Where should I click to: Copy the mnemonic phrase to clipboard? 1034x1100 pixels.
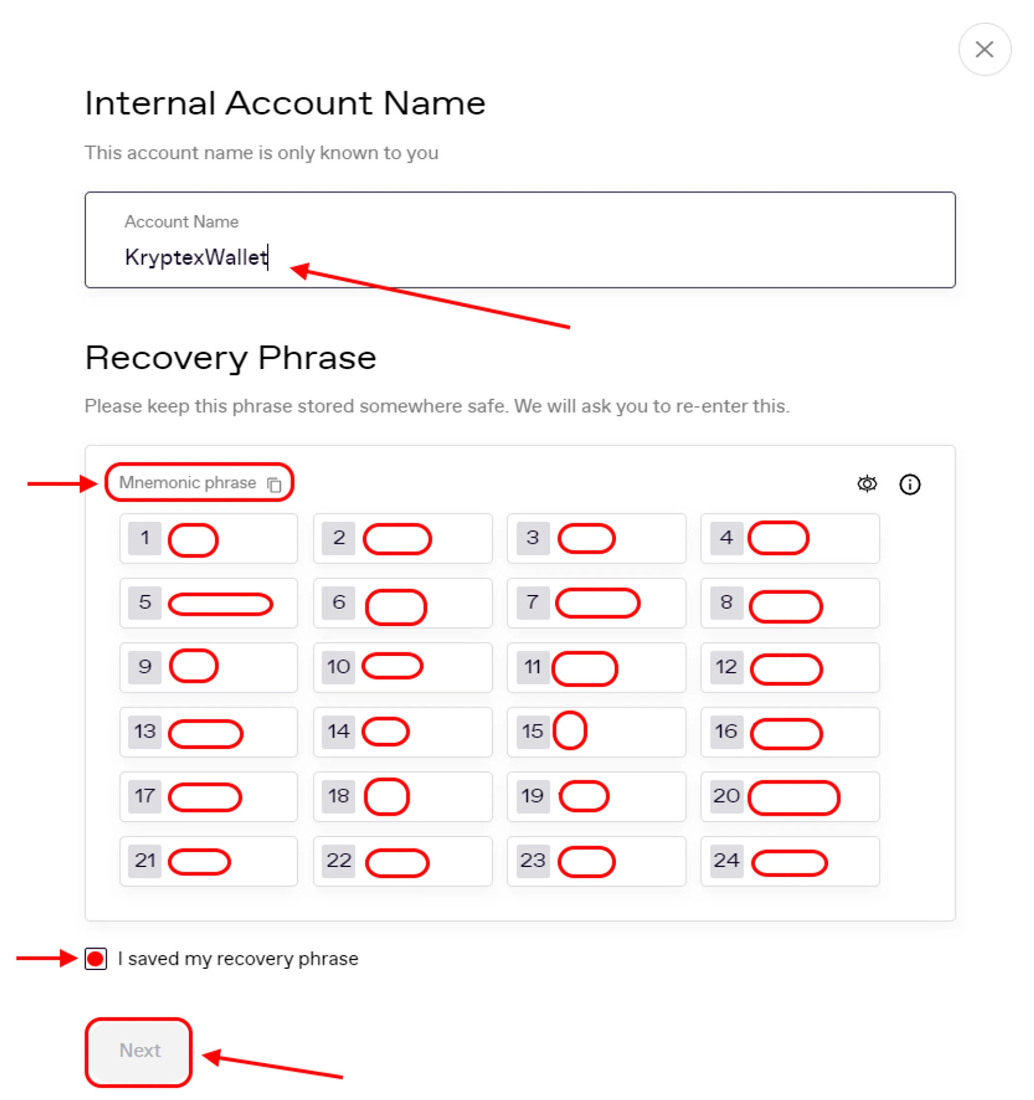click(275, 485)
